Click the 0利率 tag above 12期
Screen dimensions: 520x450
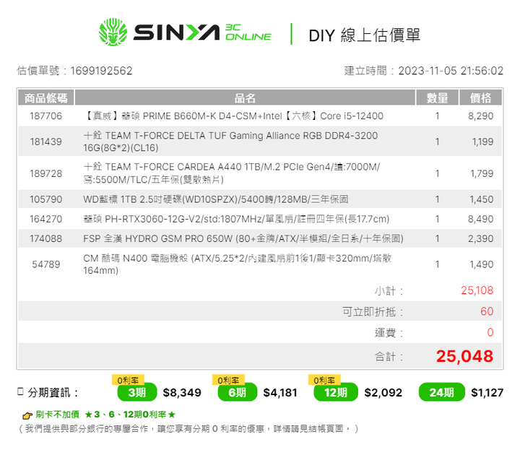pyautogui.click(x=324, y=380)
